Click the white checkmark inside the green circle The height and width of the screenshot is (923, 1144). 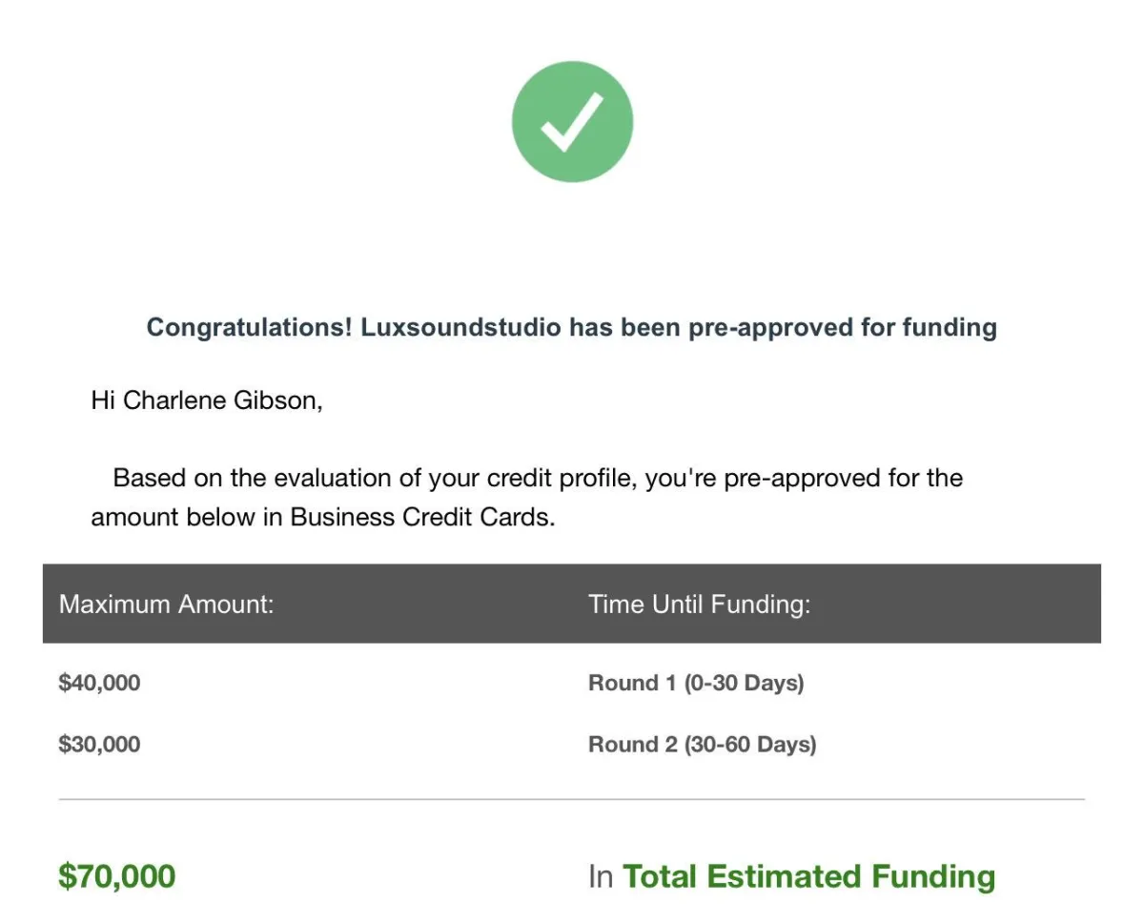572,123
